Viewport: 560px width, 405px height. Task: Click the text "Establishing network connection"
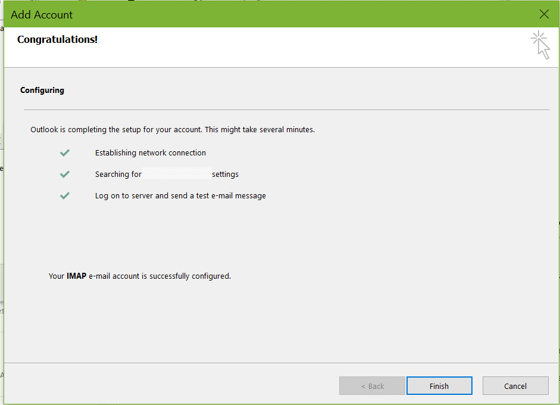pos(151,153)
